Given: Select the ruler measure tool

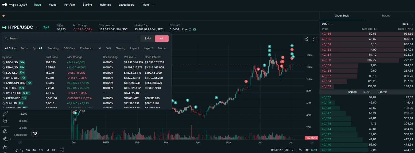Looking at the screenshot, I should coord(5,114).
